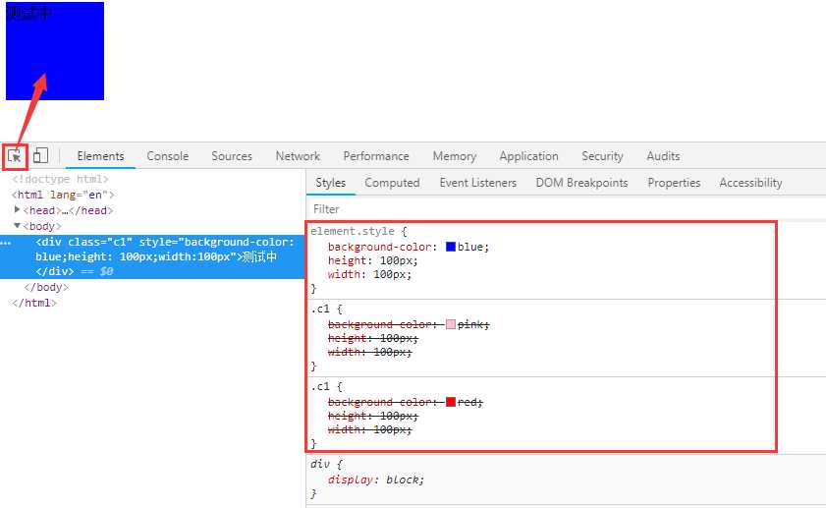Open the Audits tab

tap(663, 156)
